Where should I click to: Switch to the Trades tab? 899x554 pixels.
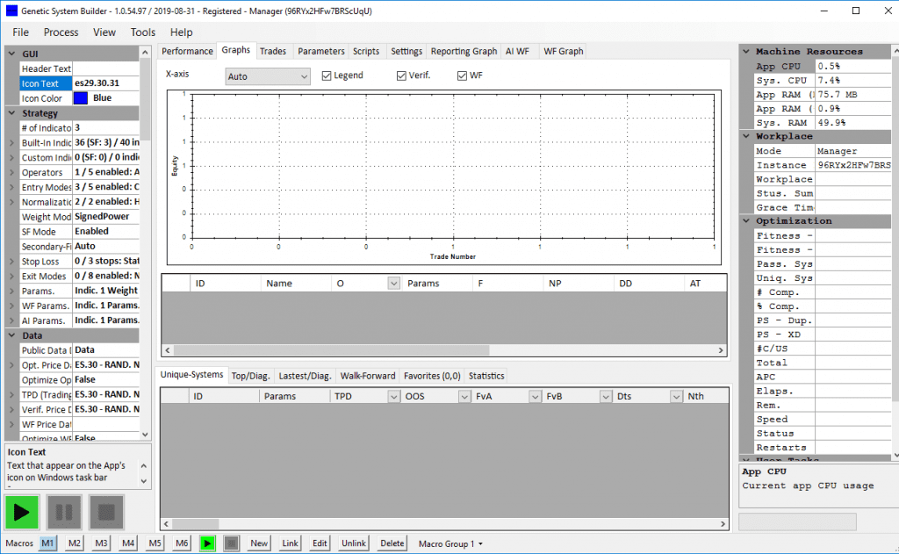point(272,51)
